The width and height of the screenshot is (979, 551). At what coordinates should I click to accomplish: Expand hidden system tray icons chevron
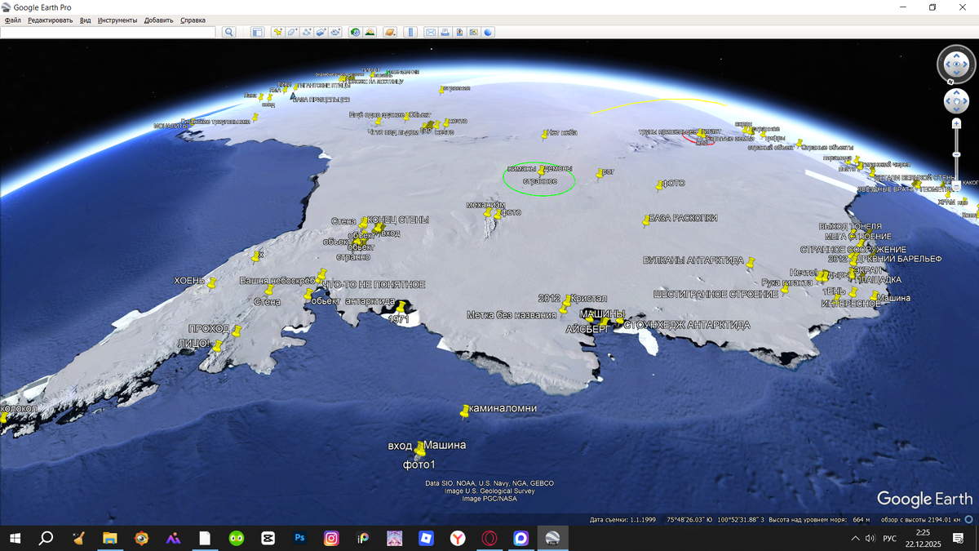pos(855,539)
